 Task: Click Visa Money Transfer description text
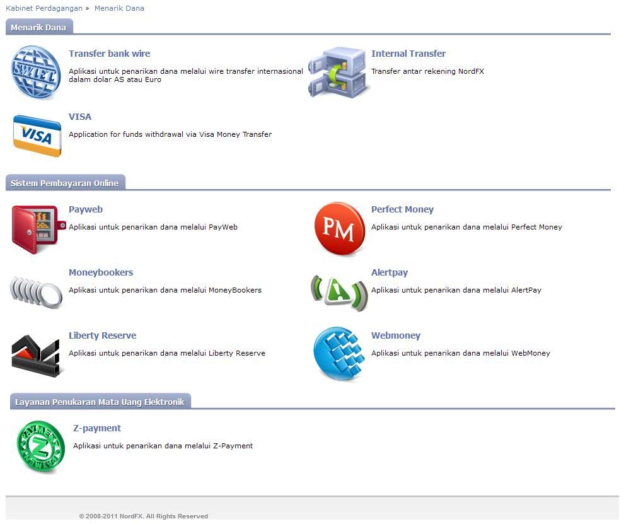click(x=170, y=134)
